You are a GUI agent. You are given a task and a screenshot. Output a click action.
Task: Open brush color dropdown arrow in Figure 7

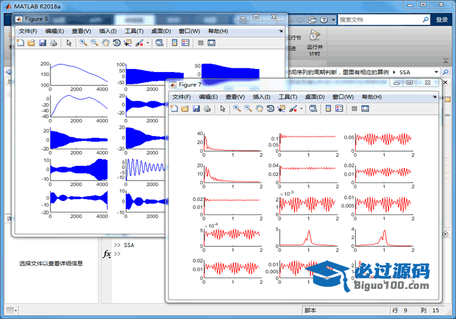pos(301,108)
